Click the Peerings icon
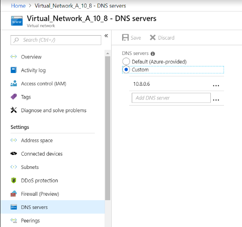The image size is (242, 227). (14, 220)
